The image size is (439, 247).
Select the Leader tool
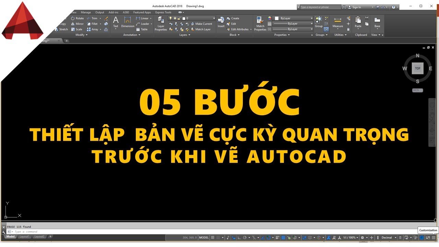pos(143,24)
